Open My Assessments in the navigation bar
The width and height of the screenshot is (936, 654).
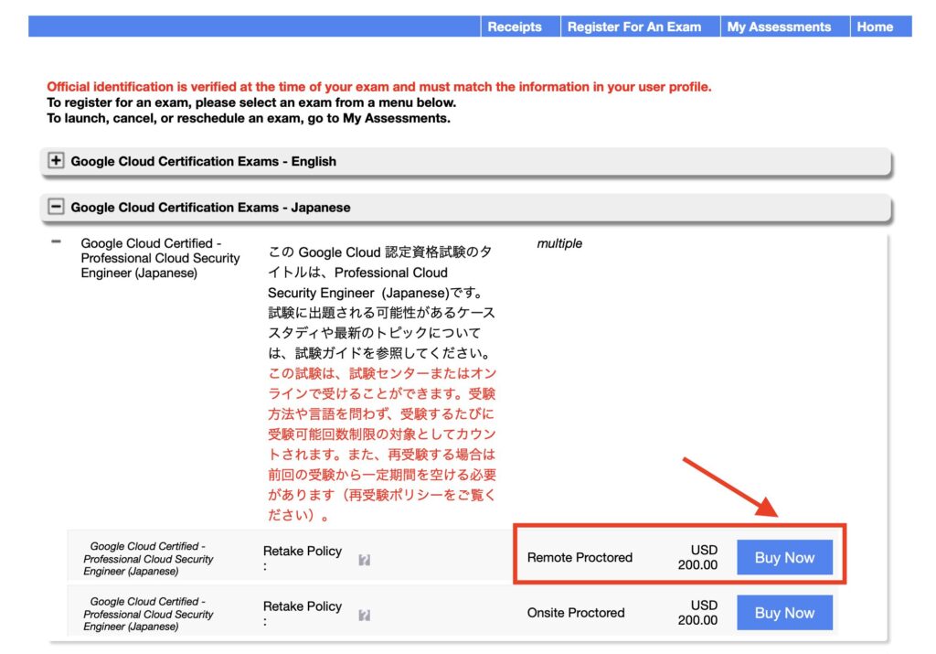[779, 27]
